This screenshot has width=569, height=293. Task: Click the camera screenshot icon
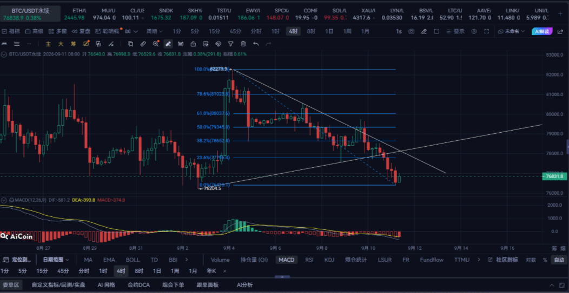coord(411,31)
